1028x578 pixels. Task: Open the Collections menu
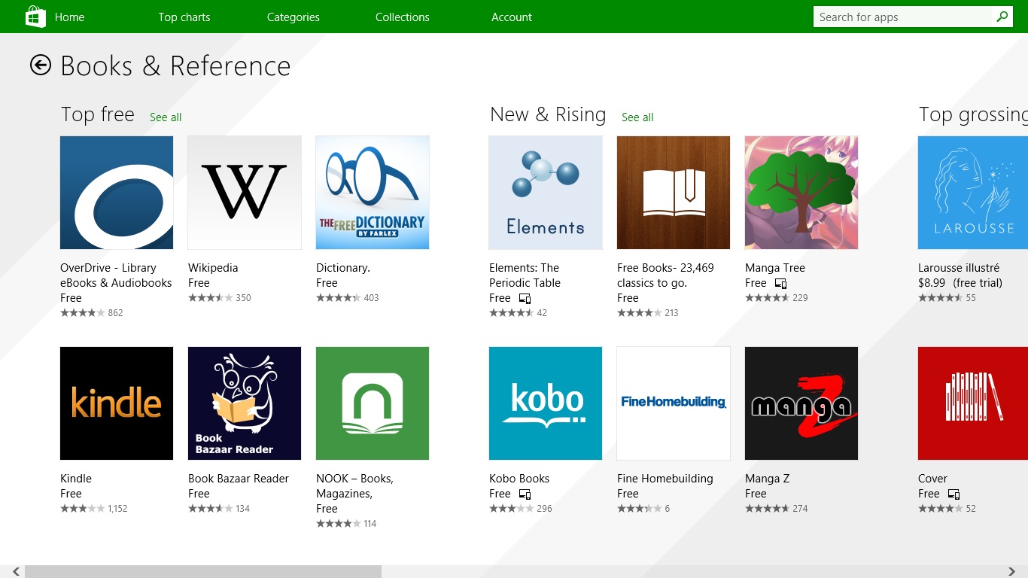coord(403,17)
